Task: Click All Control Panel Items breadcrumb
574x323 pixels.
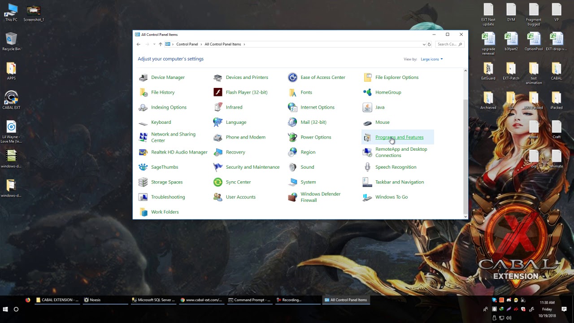Action: pos(223,44)
